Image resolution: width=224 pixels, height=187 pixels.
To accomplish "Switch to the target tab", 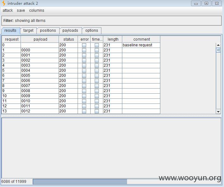I will [x=28, y=30].
